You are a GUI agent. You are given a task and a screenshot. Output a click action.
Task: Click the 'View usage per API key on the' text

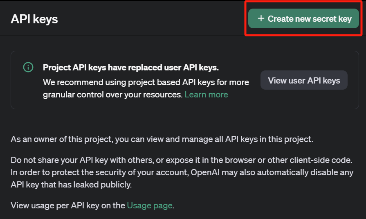click(68, 205)
